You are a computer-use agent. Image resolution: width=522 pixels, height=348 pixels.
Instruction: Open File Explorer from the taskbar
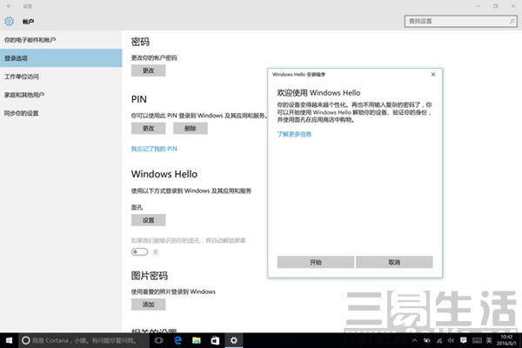click(197, 340)
